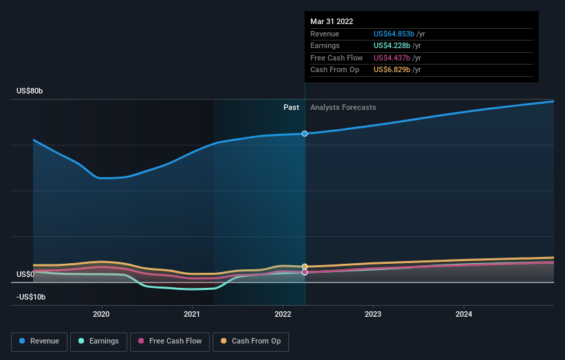Toggle the Cash From Op legend series
The width and height of the screenshot is (565, 360).
pyautogui.click(x=250, y=341)
